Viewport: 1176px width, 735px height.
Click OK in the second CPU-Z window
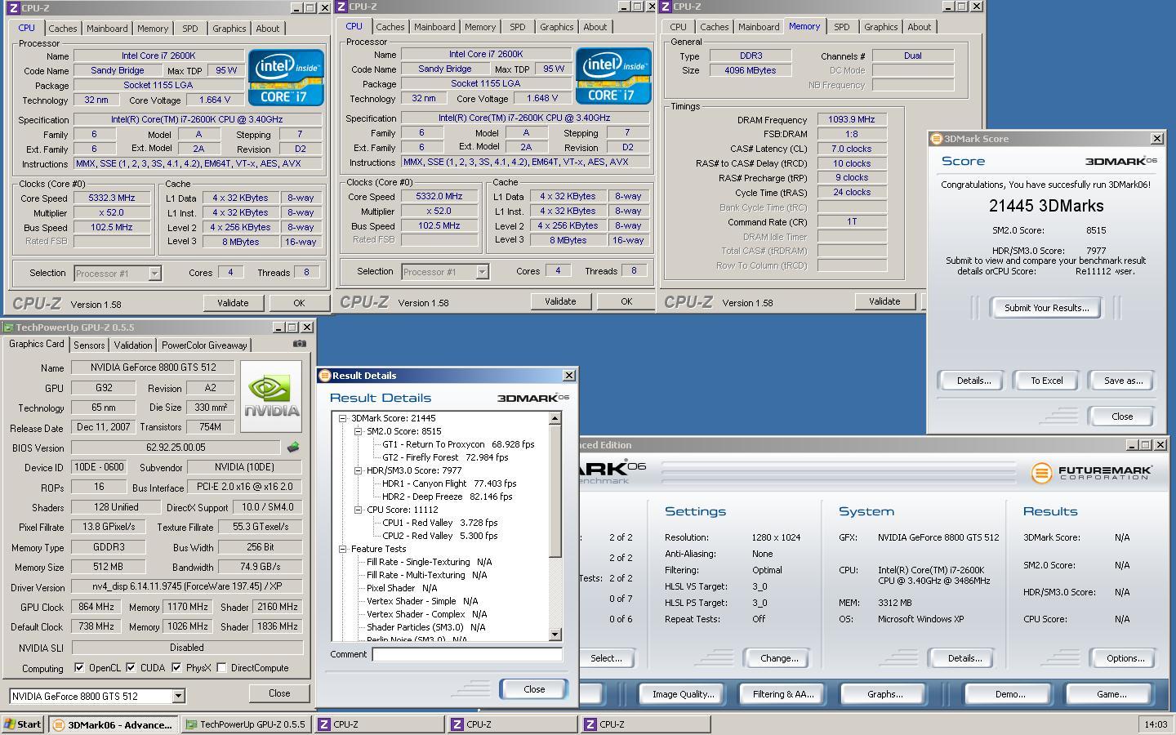click(626, 301)
